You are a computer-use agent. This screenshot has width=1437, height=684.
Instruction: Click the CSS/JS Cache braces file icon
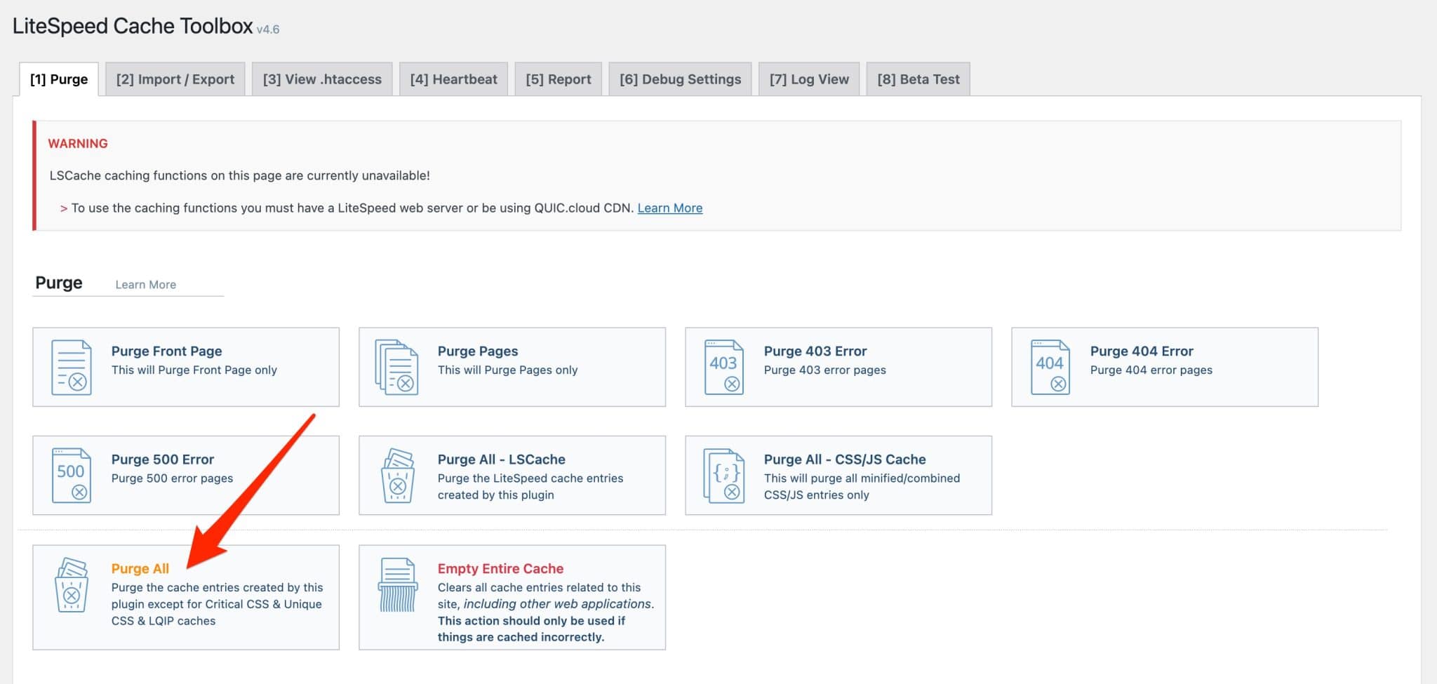click(x=723, y=476)
